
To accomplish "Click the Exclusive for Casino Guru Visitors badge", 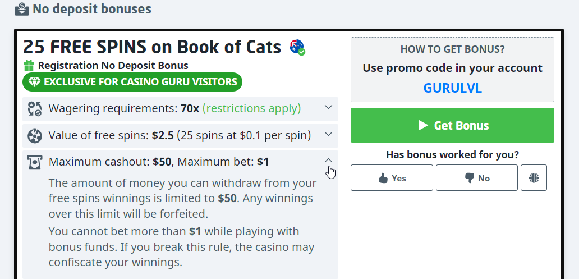I will coord(132,82).
